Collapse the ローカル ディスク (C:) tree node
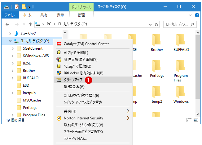Screen dimensions: 202x145 pos(10,41)
